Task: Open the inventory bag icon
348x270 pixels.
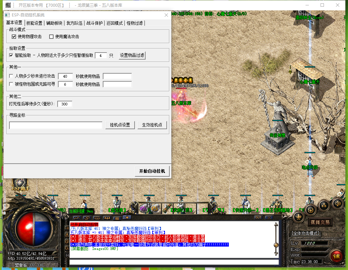Action: [x=310, y=210]
